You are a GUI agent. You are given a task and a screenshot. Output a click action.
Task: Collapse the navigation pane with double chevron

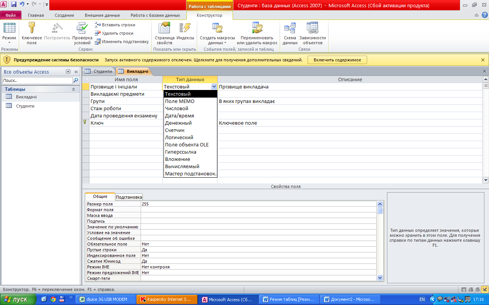click(76, 72)
